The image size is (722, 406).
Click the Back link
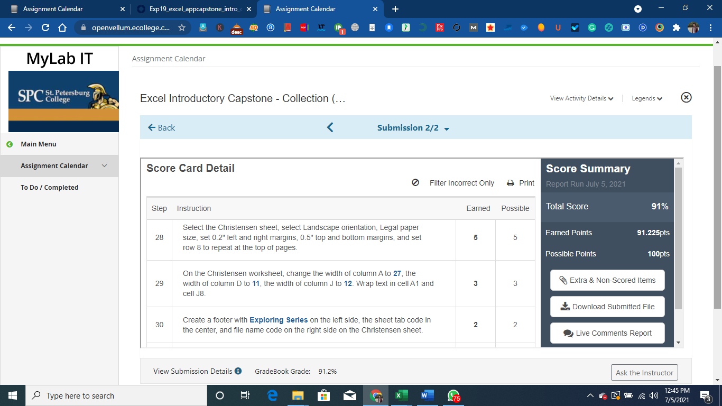161,127
